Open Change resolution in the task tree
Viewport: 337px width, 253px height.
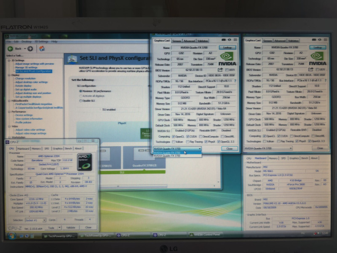click(25, 78)
